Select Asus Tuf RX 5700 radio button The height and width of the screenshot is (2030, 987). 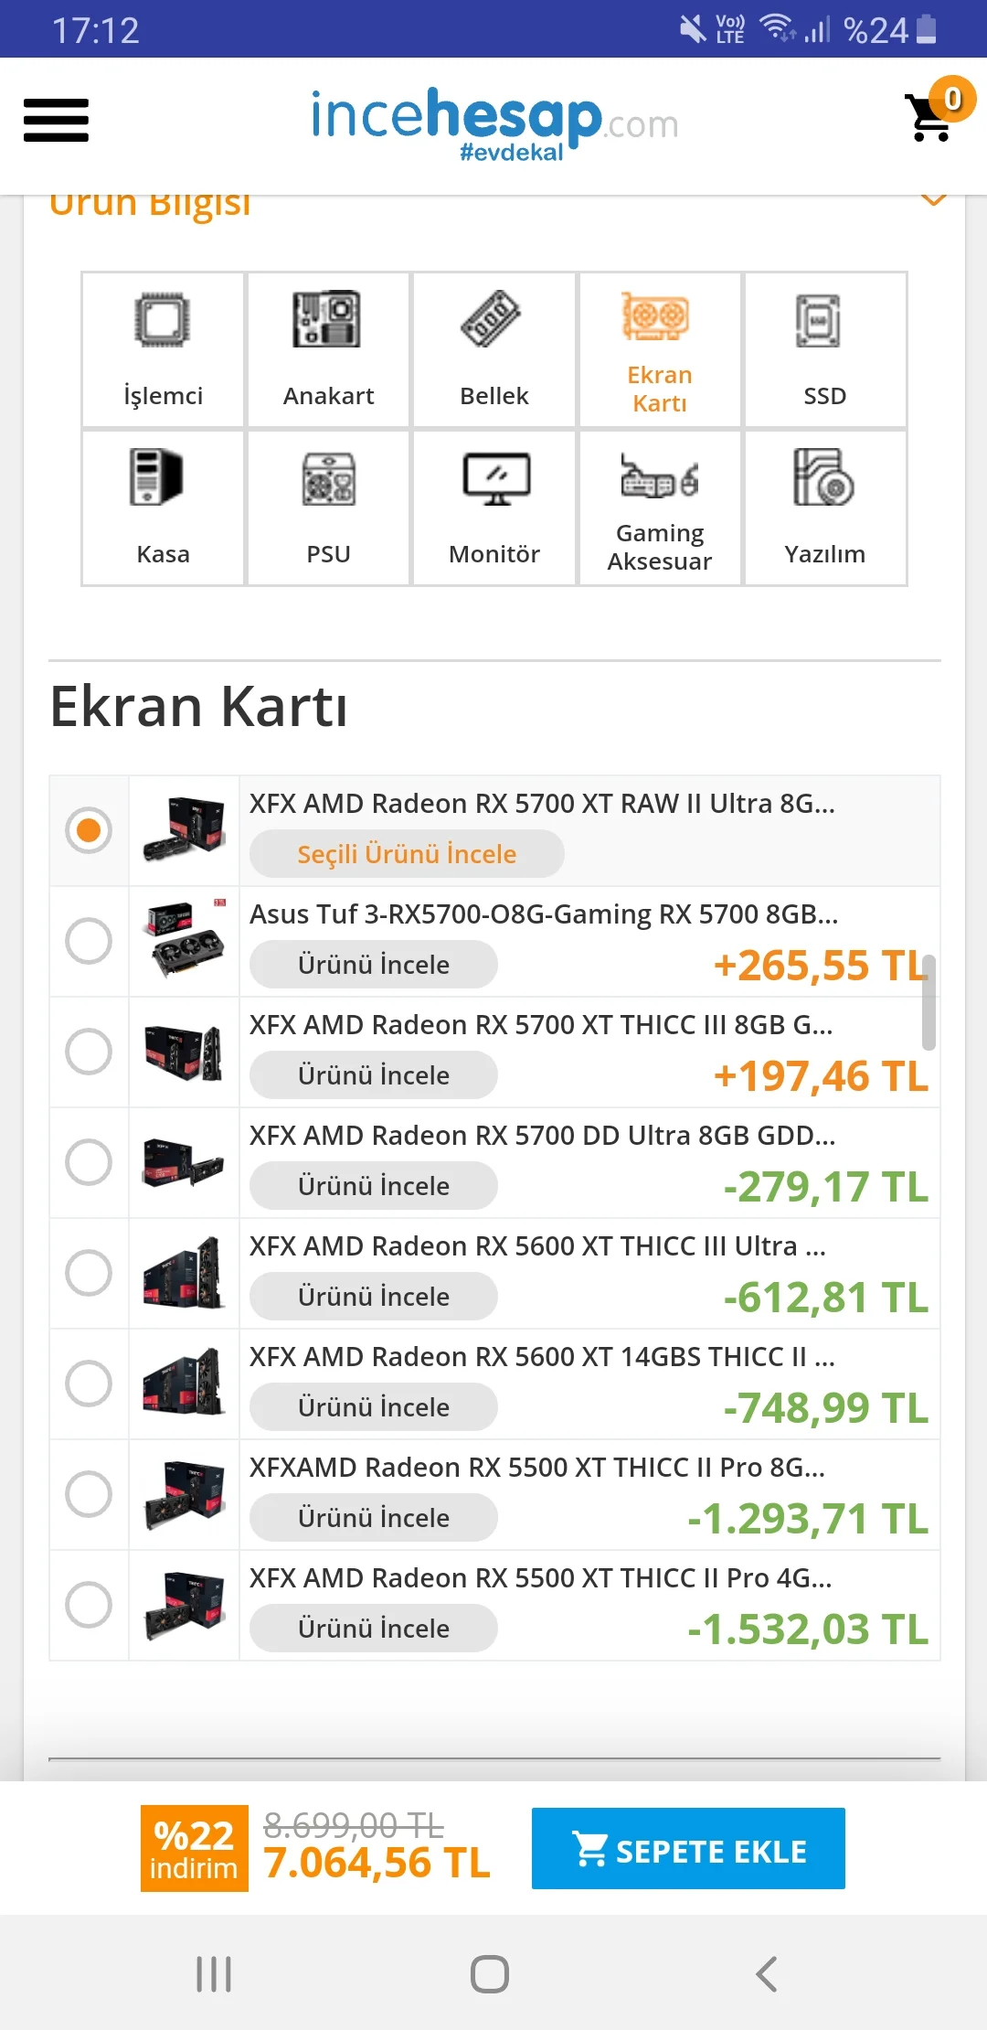tap(89, 941)
